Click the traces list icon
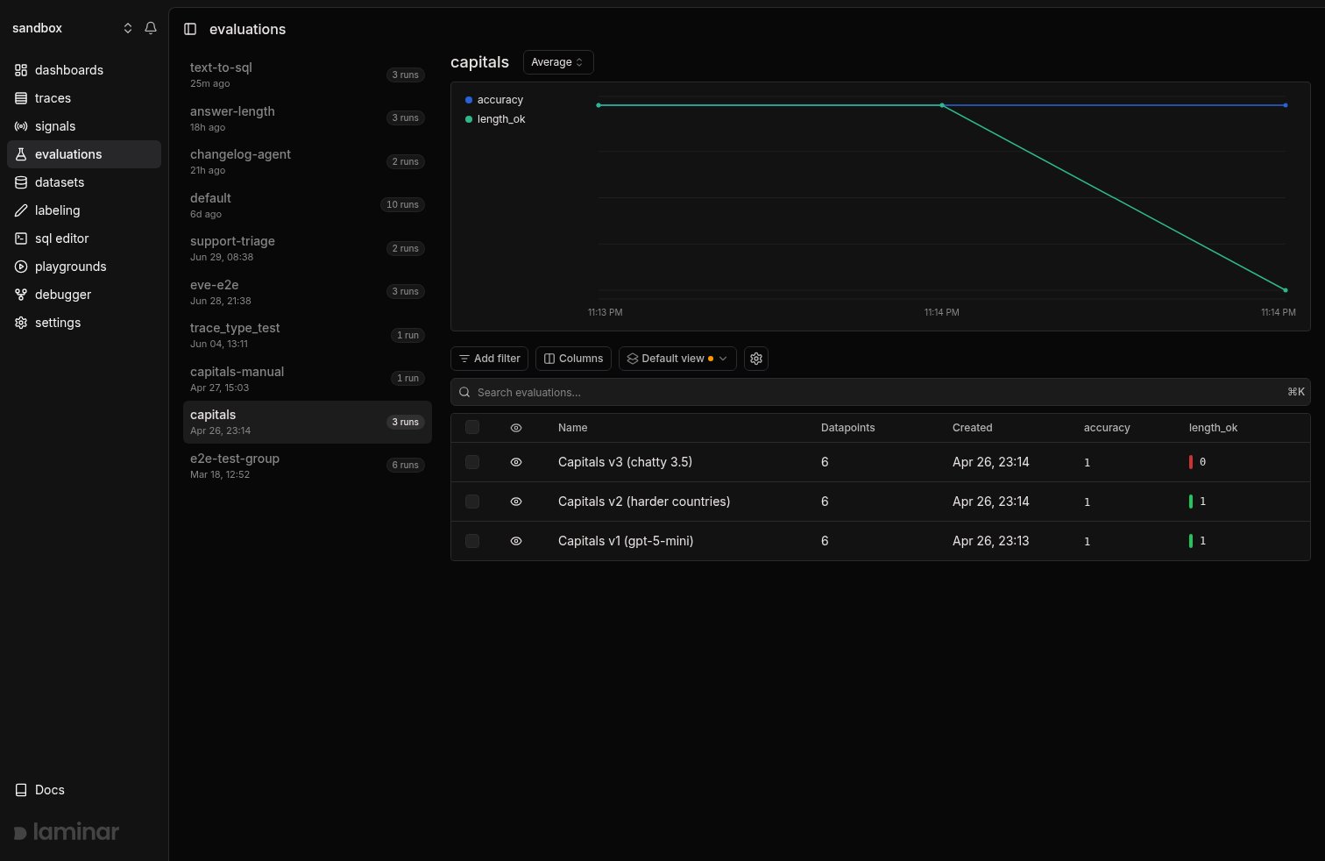Screen dimensions: 1325x861 [x=21, y=98]
